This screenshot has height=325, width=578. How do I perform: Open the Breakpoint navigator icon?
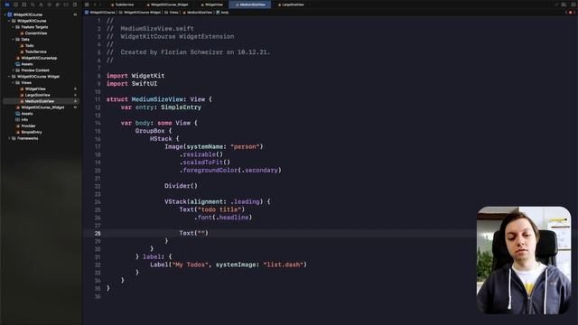[66, 5]
